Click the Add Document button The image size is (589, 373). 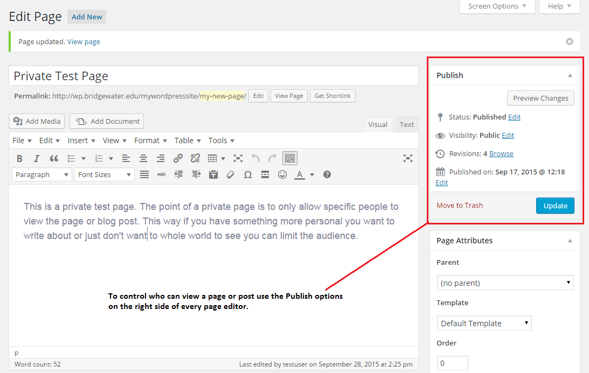107,121
